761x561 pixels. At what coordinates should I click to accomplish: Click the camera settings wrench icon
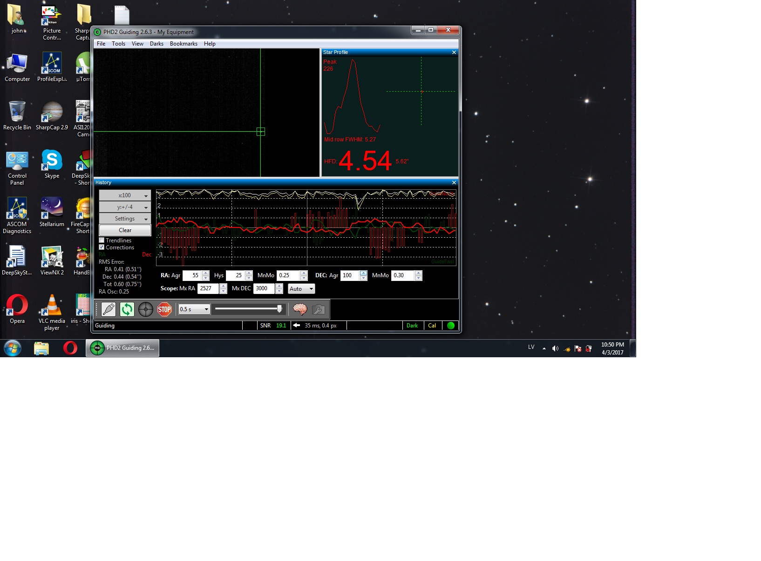click(319, 309)
